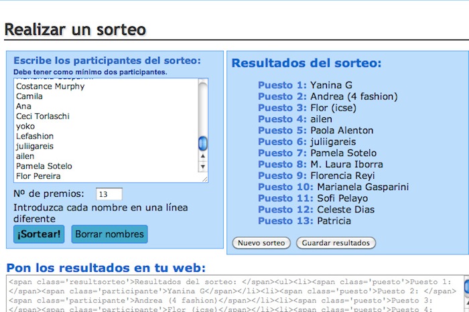469x312 pixels.
Task: Start a new draw with Nuevo sorteo
Action: point(261,243)
